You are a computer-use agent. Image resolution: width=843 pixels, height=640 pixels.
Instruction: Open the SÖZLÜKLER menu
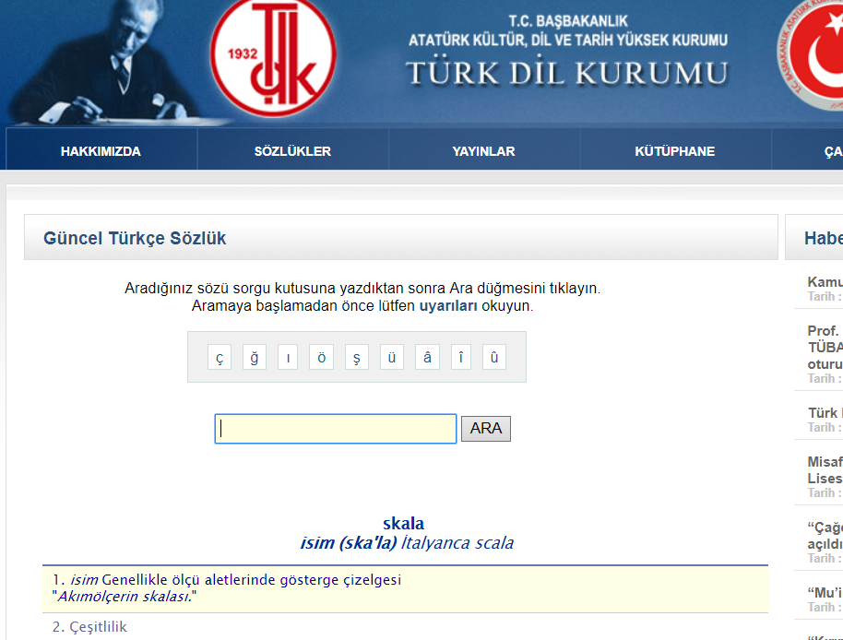pos(292,151)
